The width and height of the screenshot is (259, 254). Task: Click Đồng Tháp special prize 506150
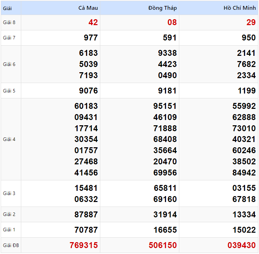[x=163, y=245]
